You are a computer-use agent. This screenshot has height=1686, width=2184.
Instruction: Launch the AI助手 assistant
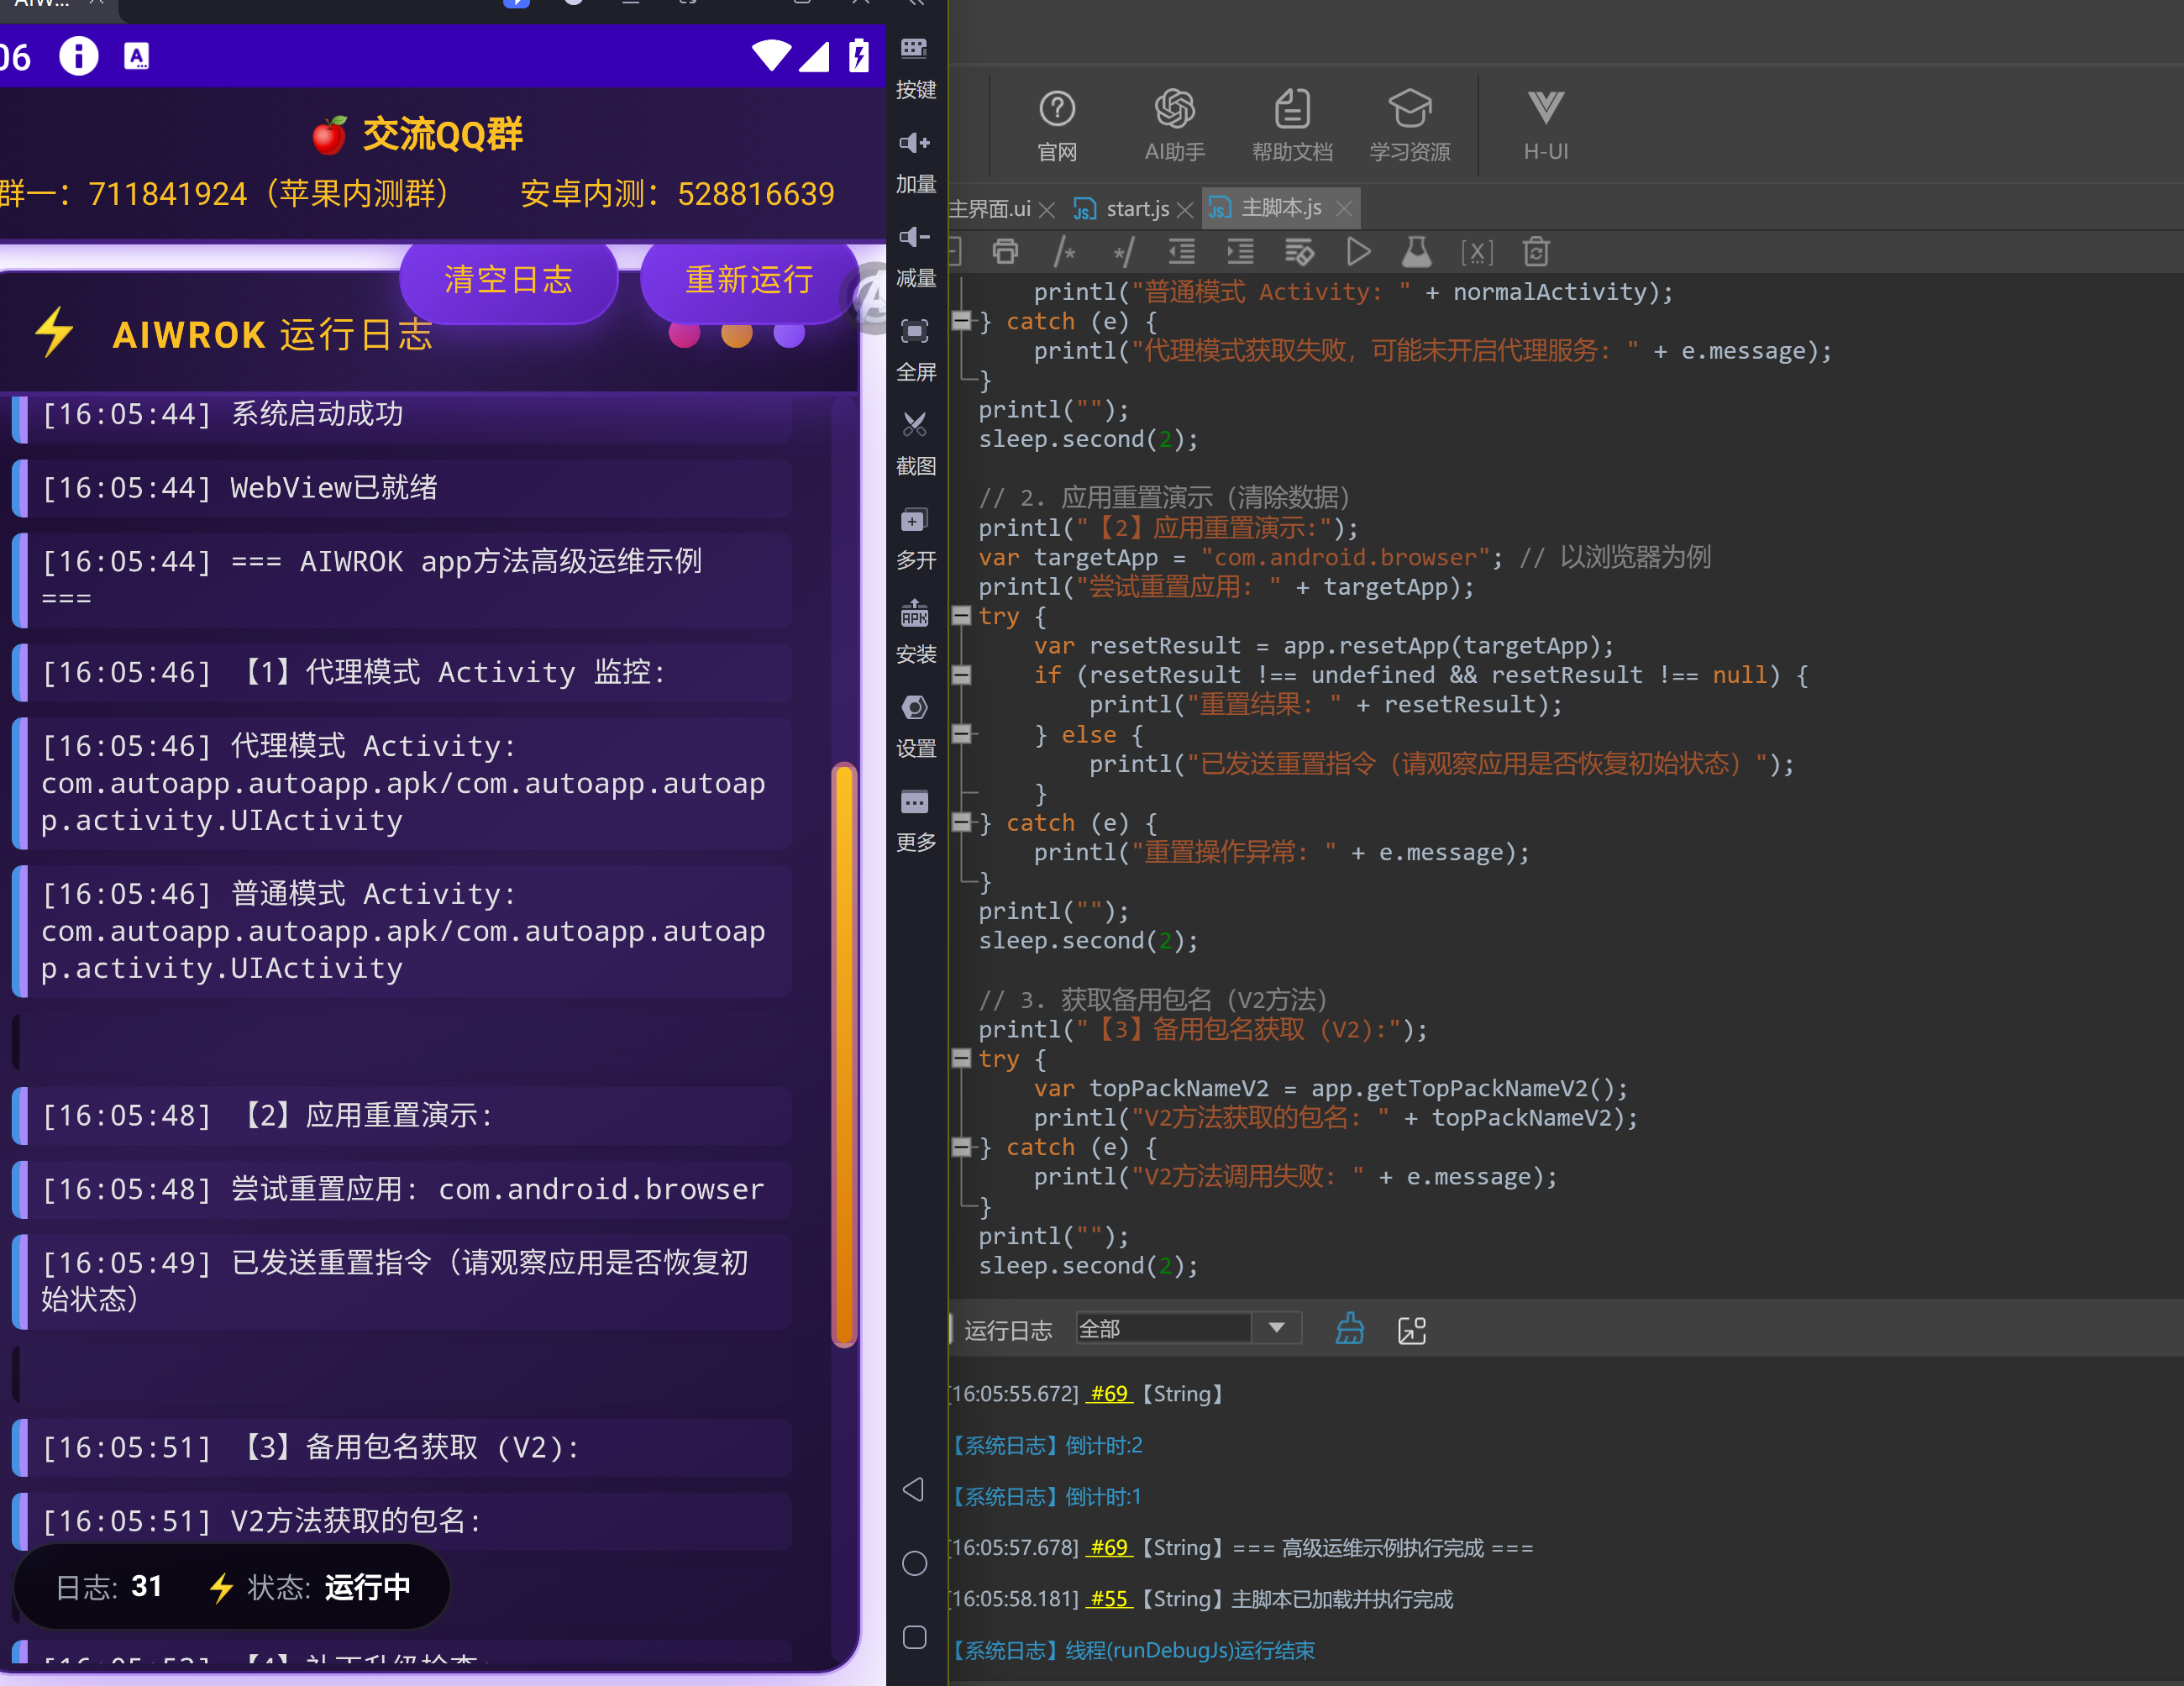coord(1175,126)
